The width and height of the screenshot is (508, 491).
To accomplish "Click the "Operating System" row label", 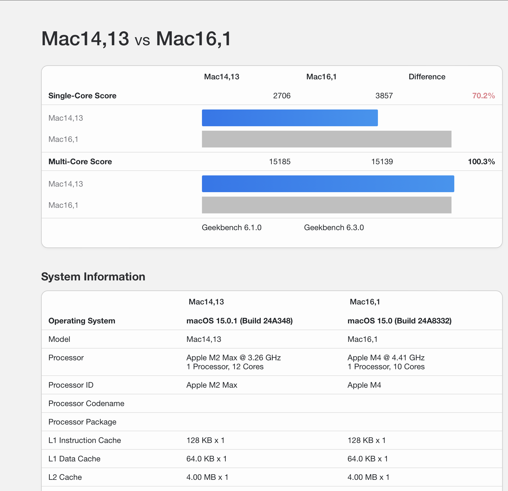I will 82,321.
